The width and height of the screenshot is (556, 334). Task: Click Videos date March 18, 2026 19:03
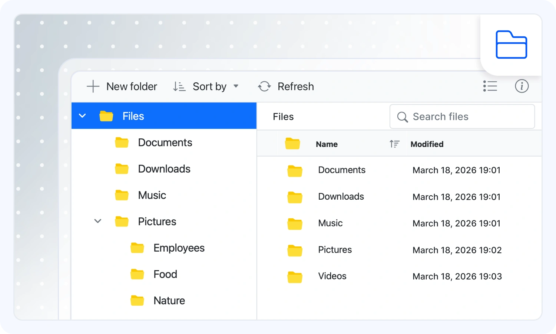[457, 276]
